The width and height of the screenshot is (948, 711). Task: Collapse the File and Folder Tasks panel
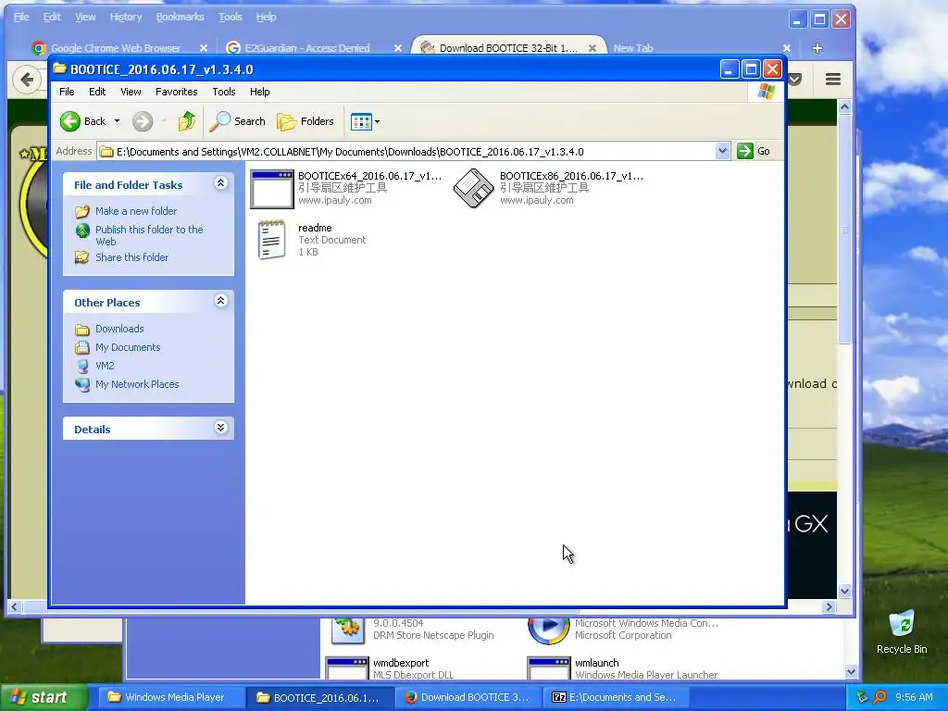pyautogui.click(x=220, y=183)
